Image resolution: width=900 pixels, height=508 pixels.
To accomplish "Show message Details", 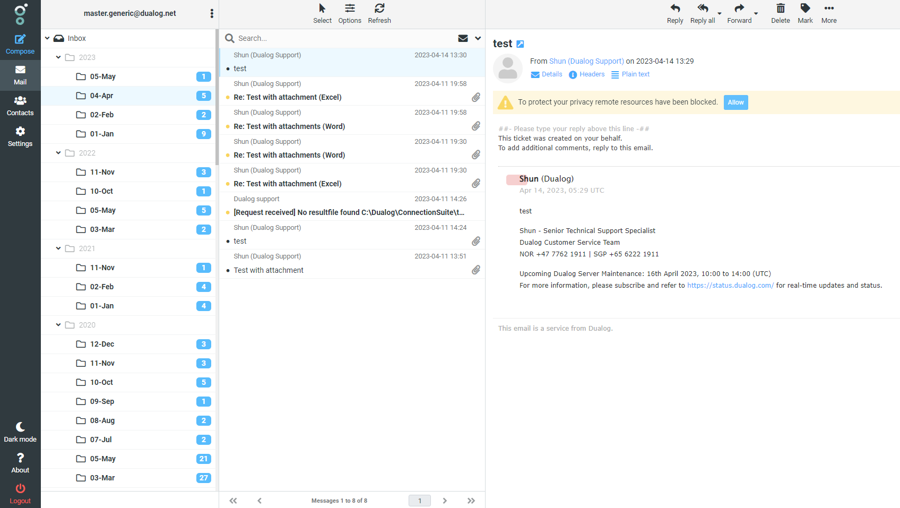I will (547, 74).
